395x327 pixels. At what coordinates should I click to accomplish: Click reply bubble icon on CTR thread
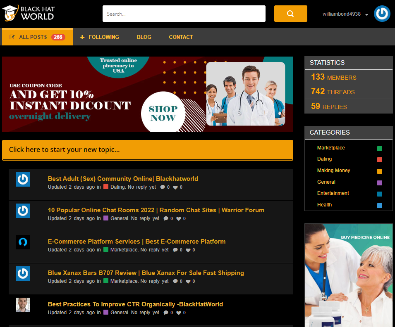(x=166, y=313)
